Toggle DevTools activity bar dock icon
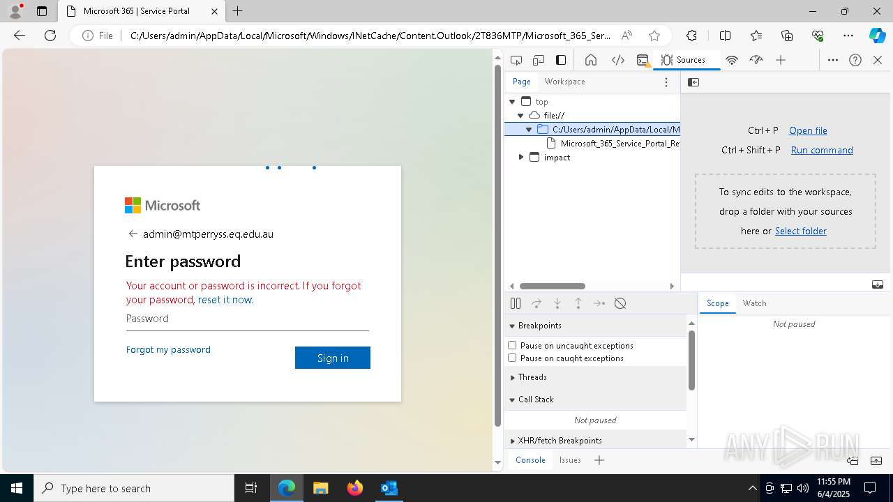 [x=561, y=60]
